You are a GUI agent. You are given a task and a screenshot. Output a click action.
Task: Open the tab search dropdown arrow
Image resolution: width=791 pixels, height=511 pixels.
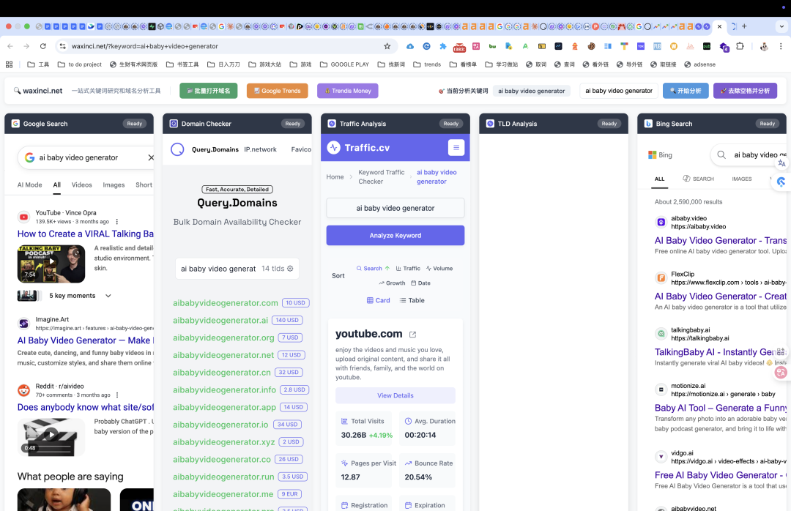tap(781, 26)
